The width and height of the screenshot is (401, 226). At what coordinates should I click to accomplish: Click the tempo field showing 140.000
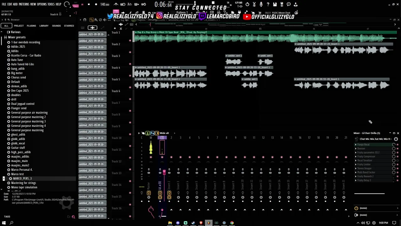(105, 4)
